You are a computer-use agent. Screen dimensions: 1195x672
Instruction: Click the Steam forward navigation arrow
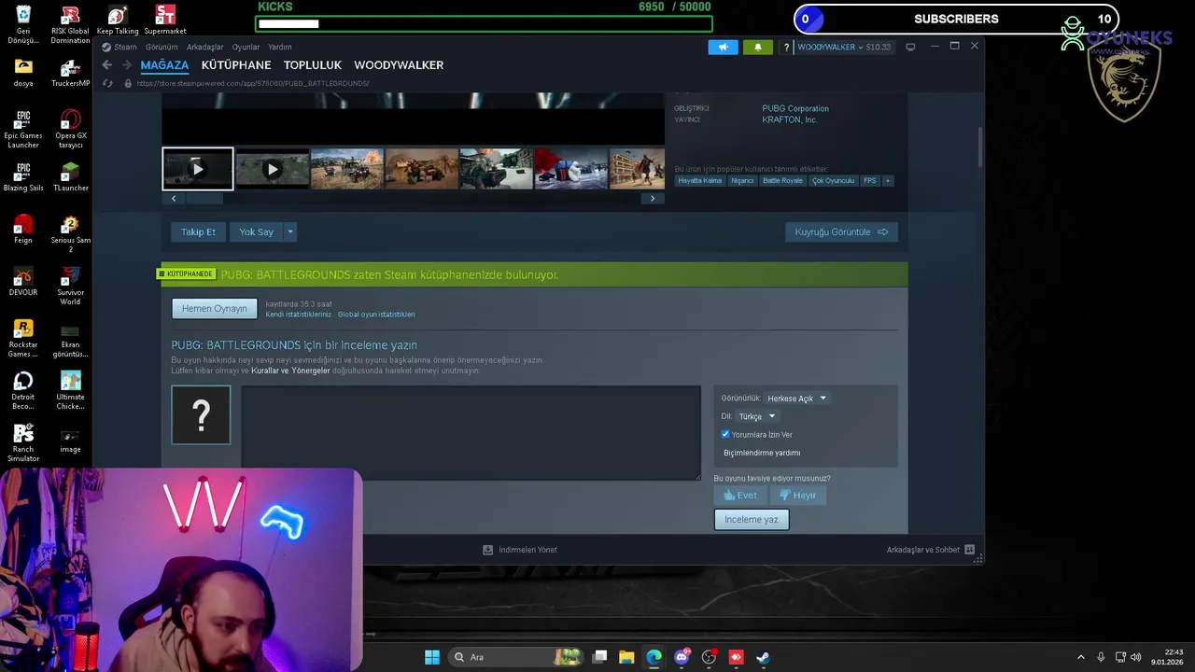127,64
